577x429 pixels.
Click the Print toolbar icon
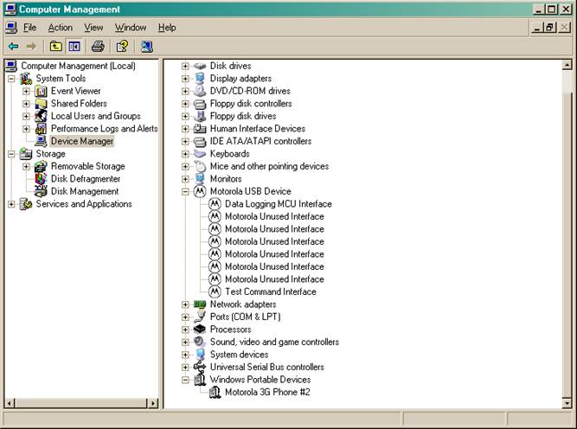[x=98, y=47]
